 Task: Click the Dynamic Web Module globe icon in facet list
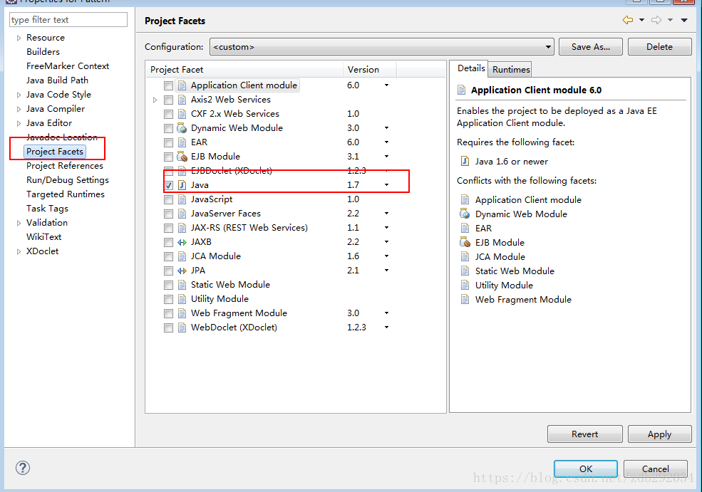[x=182, y=128]
